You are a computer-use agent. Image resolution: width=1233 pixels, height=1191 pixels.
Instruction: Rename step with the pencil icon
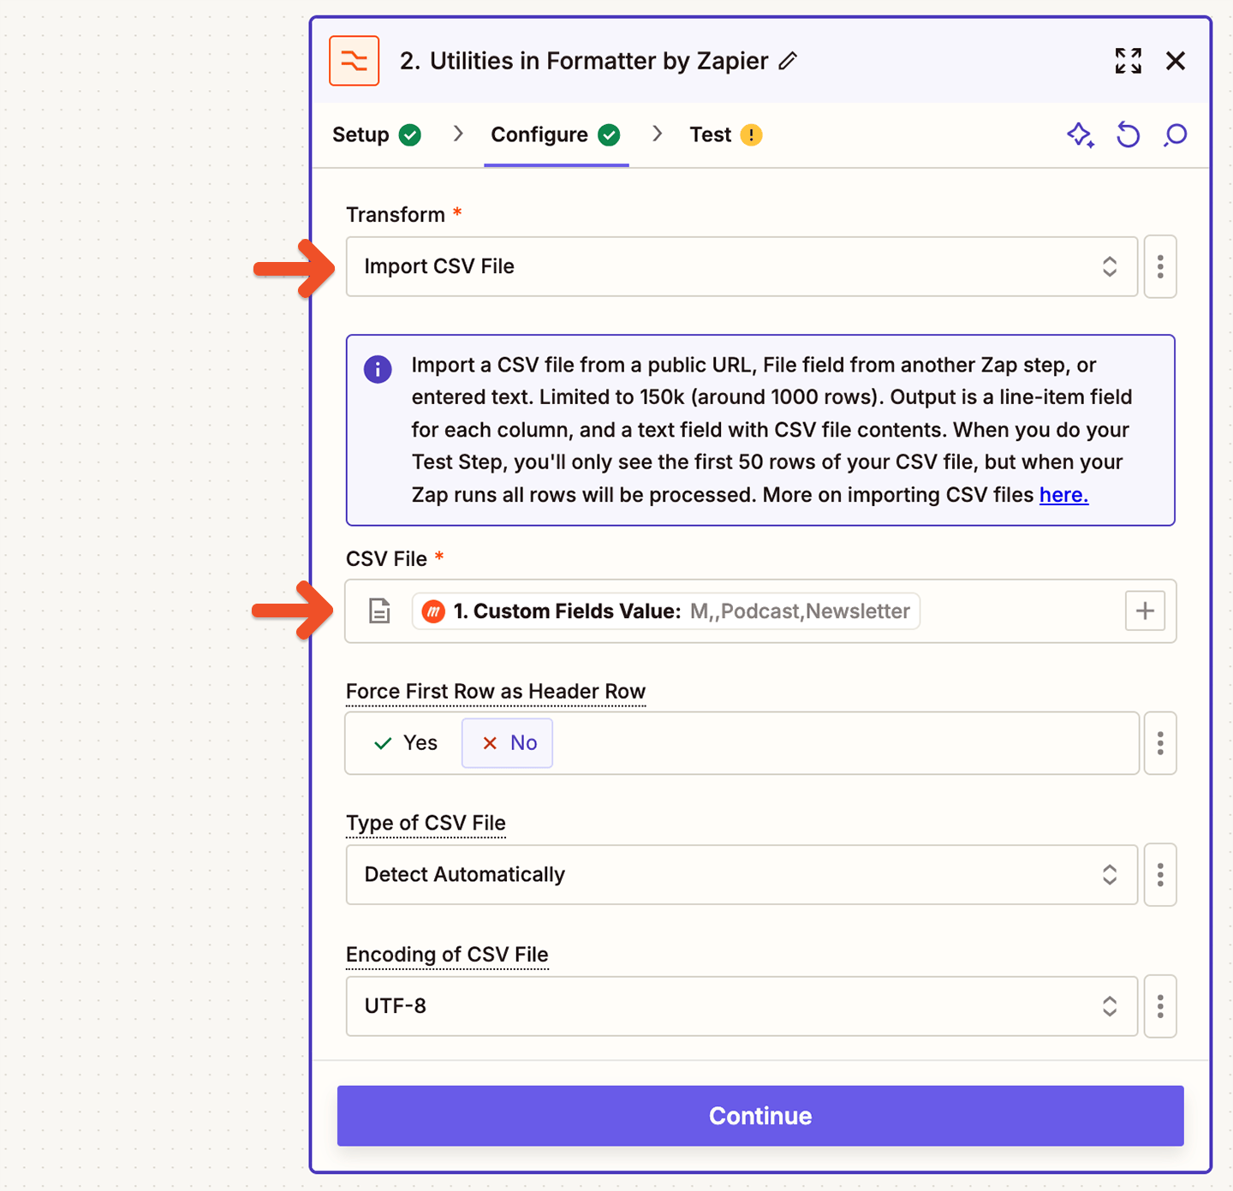[788, 61]
